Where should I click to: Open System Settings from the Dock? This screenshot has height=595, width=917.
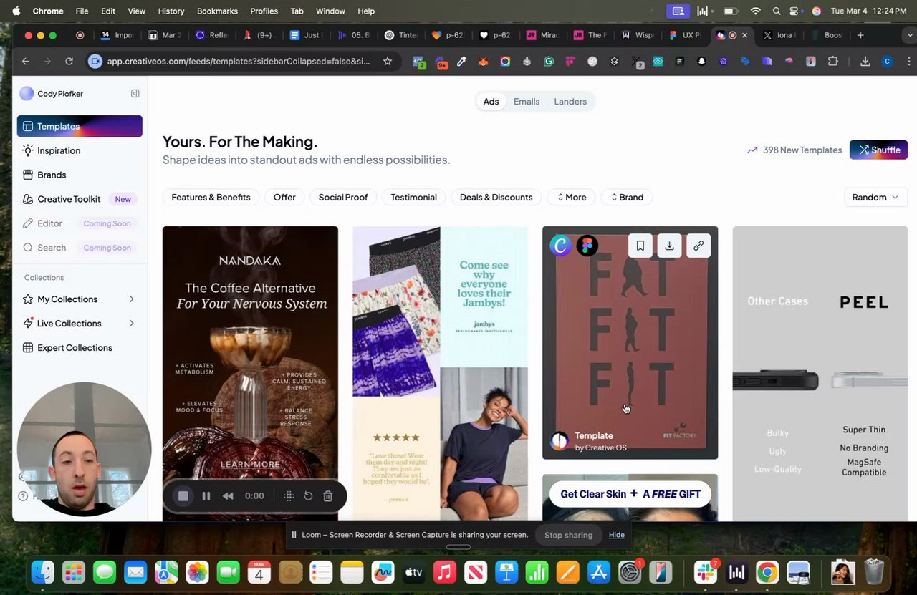click(x=630, y=573)
